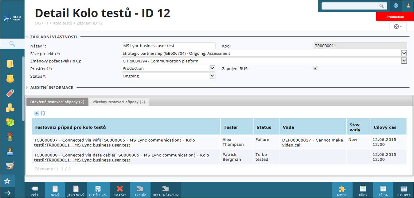Collapse the Základní vlastnosti section
This screenshot has width=414, height=198.
(x=27, y=37)
